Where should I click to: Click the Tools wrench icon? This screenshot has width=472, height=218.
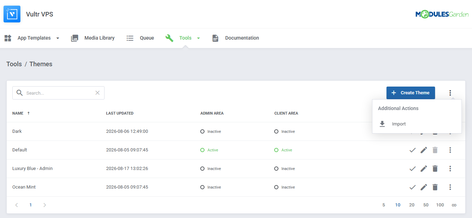tap(169, 38)
